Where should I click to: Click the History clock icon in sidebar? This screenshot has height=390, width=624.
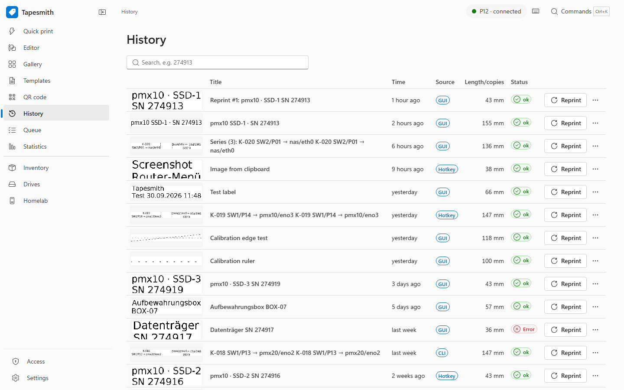(x=12, y=114)
